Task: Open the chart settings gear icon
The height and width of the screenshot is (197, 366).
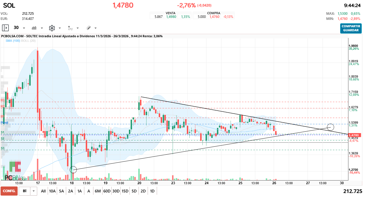Action: pyautogui.click(x=52, y=28)
